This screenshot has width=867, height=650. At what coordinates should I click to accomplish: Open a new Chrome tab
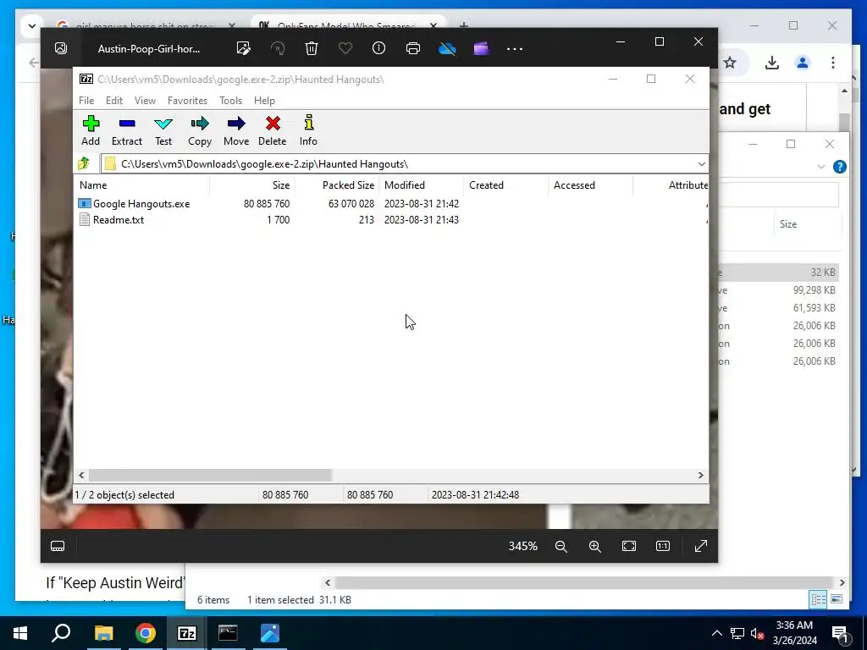pyautogui.click(x=464, y=26)
